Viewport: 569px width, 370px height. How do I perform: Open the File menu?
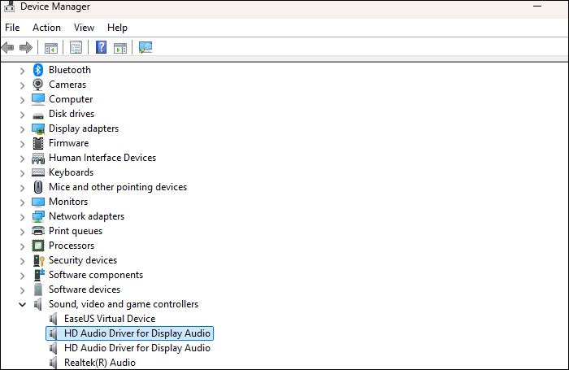pos(12,28)
